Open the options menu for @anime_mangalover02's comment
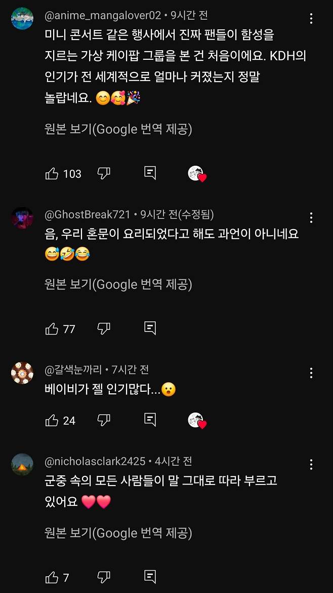Image resolution: width=333 pixels, height=593 pixels. [x=311, y=18]
